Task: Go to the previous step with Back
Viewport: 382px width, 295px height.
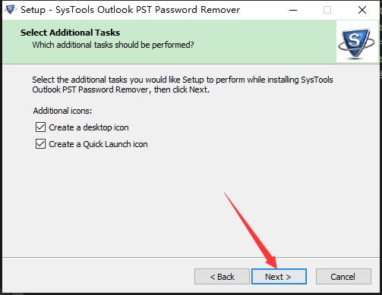Action: click(222, 277)
